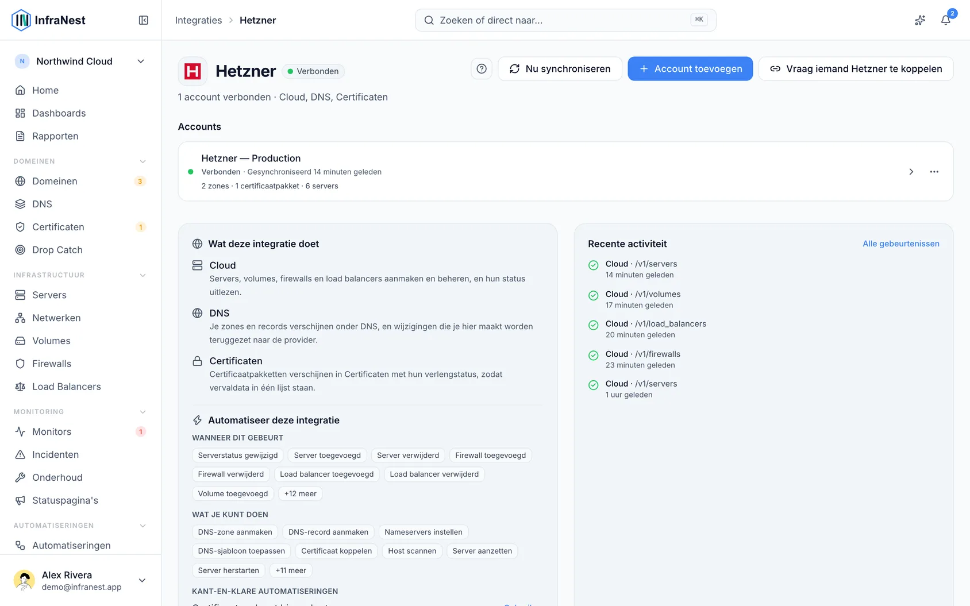Click the DNS layers icon in sidebar
This screenshot has height=606, width=970.
point(20,204)
